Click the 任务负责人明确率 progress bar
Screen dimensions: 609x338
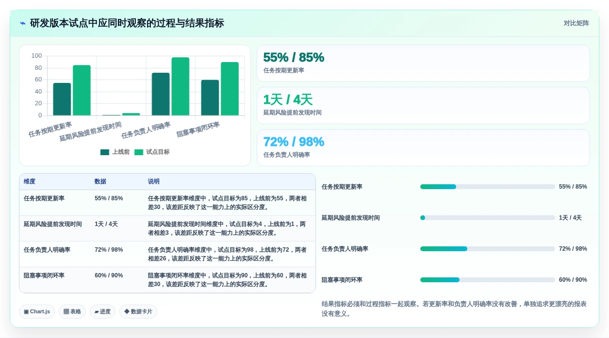point(488,249)
